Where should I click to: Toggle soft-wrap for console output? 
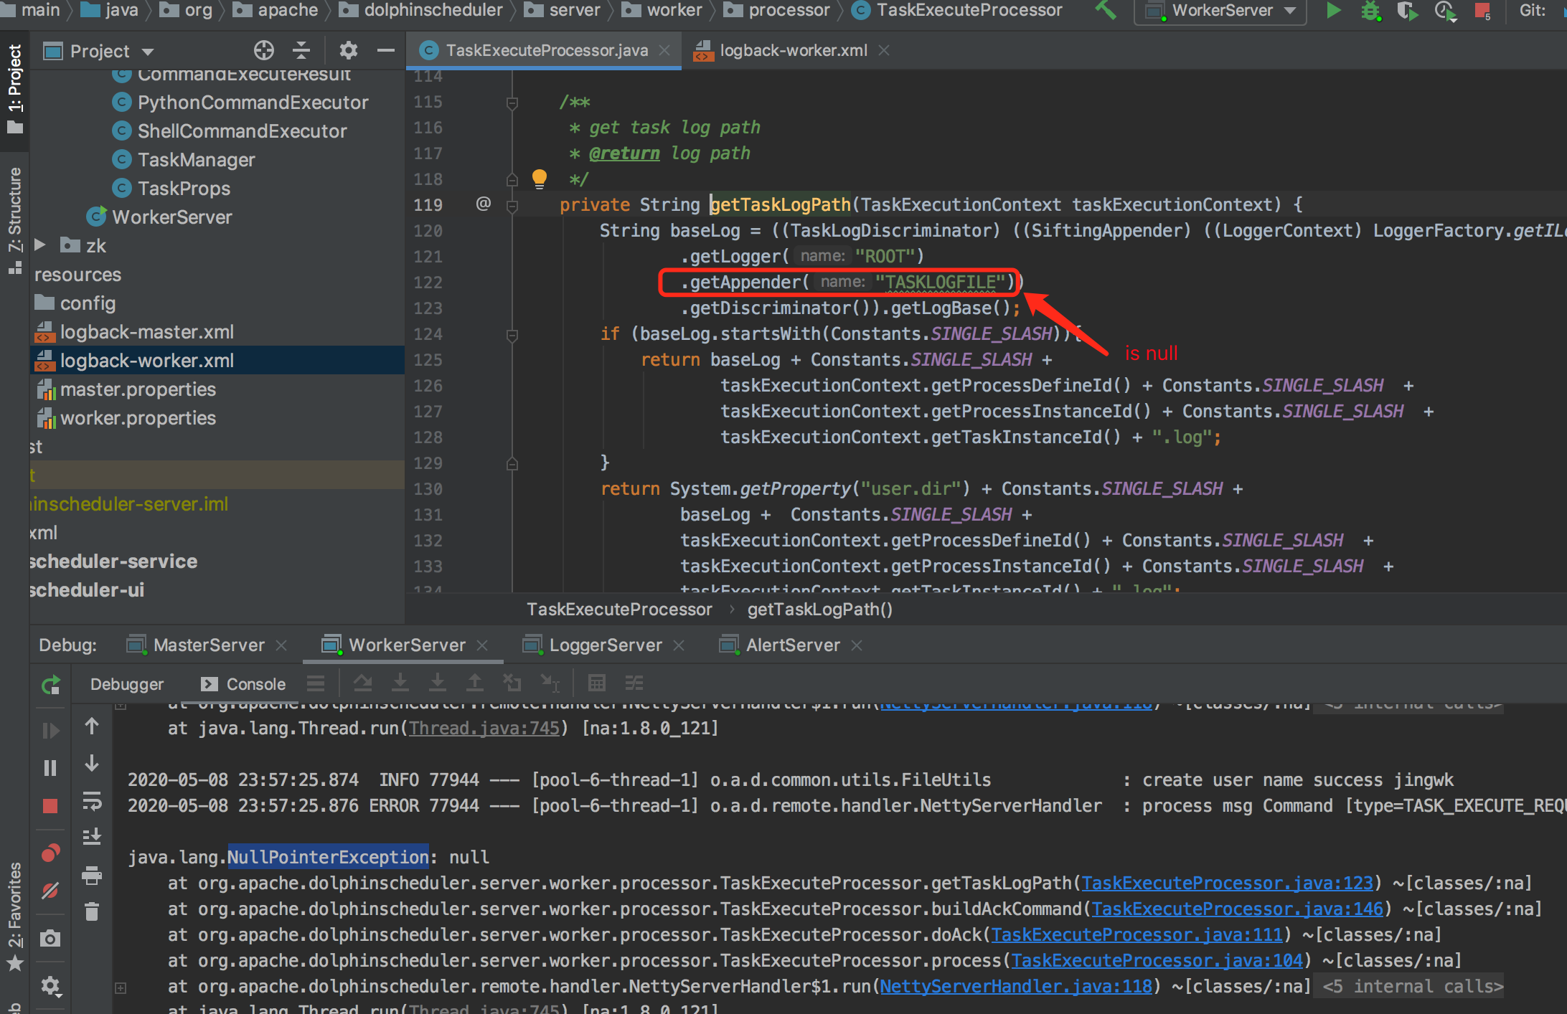(x=92, y=800)
